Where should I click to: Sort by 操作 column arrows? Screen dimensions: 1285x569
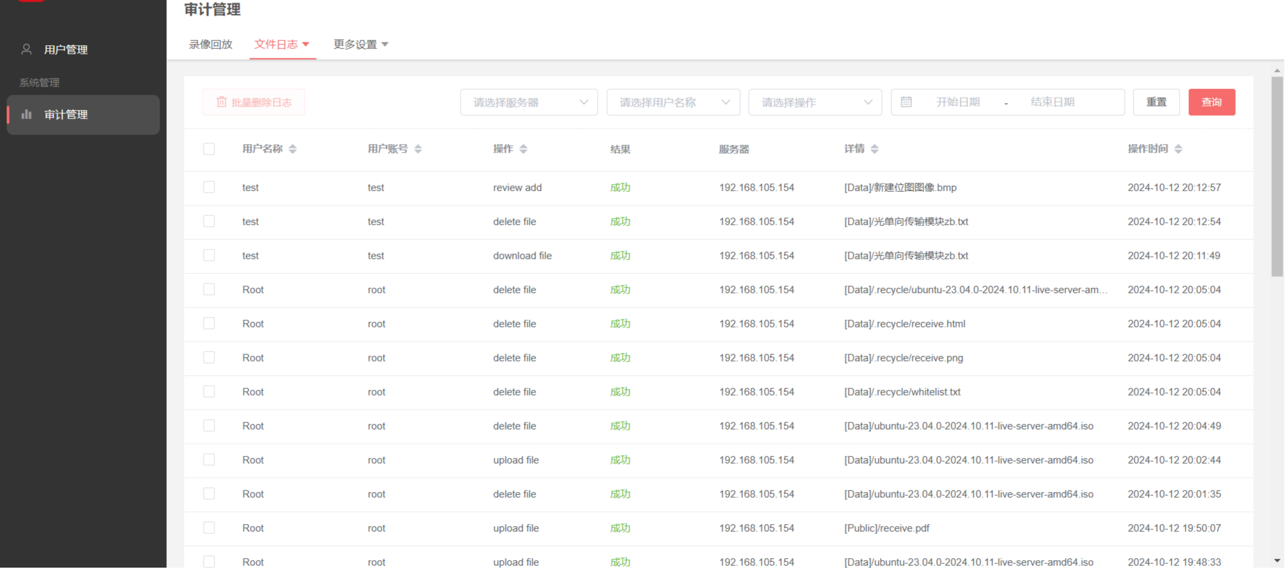[x=523, y=149]
